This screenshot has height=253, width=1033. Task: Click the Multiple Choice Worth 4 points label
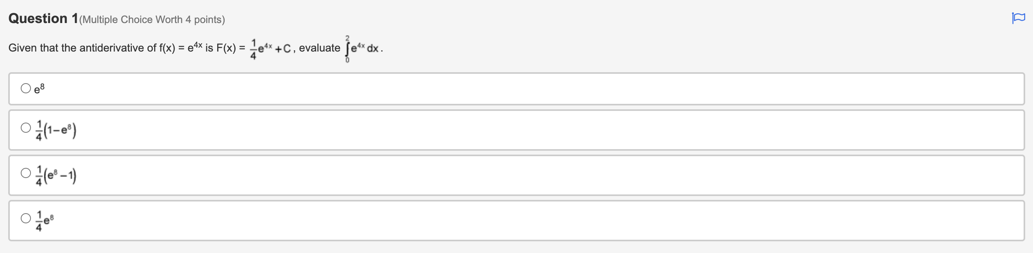(x=152, y=19)
